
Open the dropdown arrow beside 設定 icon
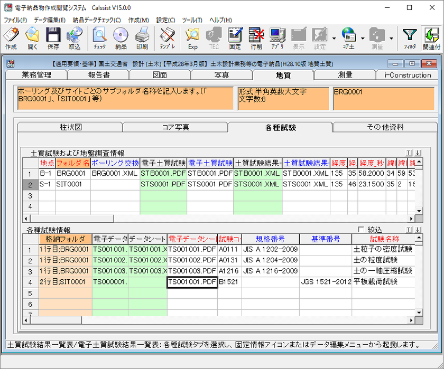pos(334,38)
